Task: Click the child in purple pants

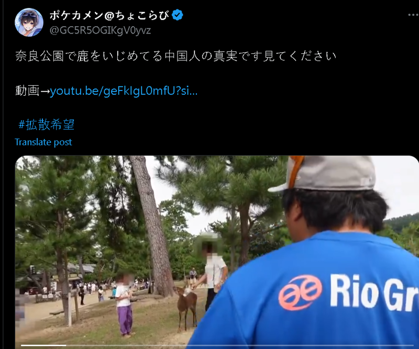Action: tap(125, 306)
